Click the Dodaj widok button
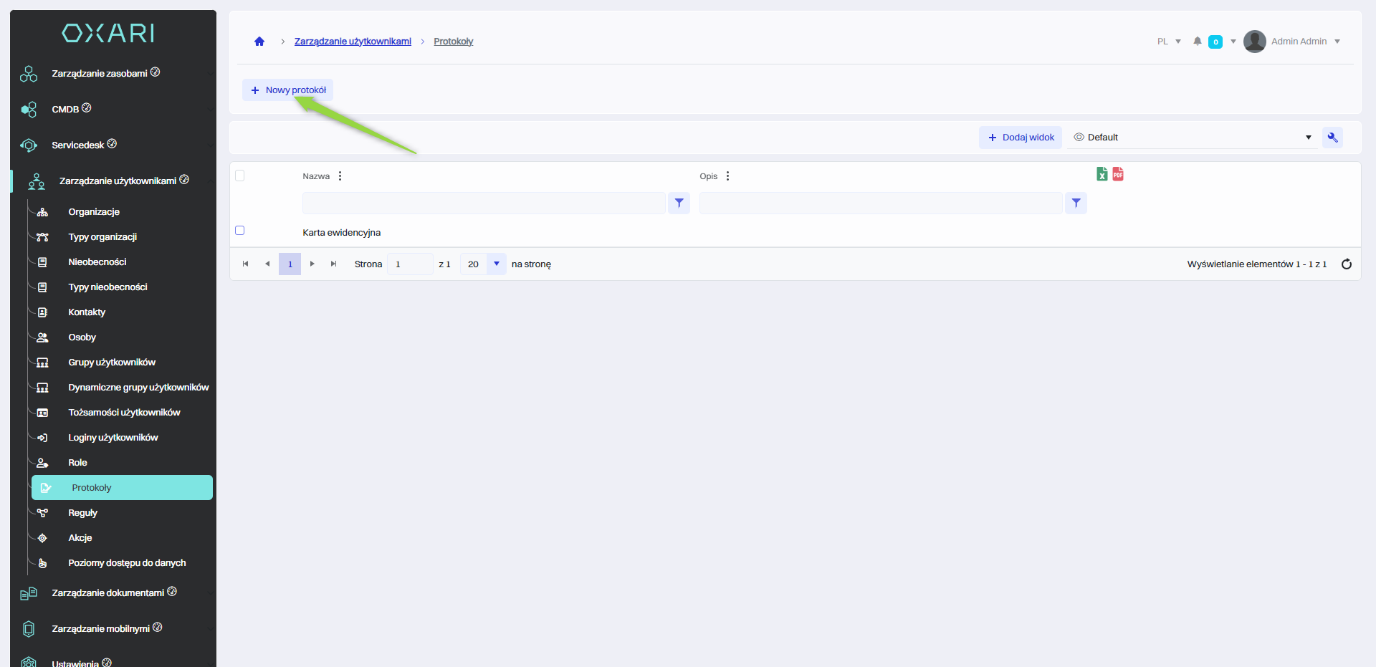 pos(1021,138)
